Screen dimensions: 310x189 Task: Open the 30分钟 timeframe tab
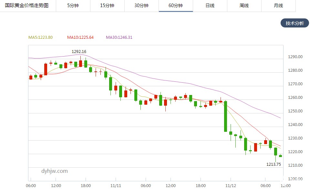[x=141, y=5]
